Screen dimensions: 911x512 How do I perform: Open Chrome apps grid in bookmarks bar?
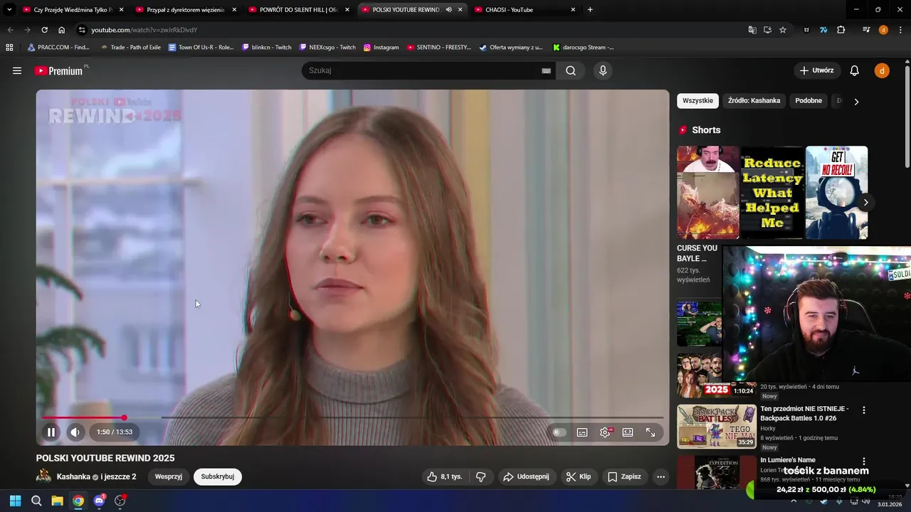pyautogui.click(x=9, y=48)
